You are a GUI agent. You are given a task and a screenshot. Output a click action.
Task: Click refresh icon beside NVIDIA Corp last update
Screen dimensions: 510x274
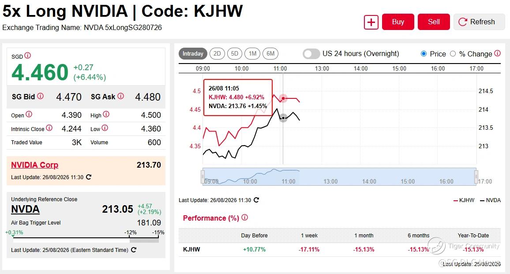coord(89,177)
